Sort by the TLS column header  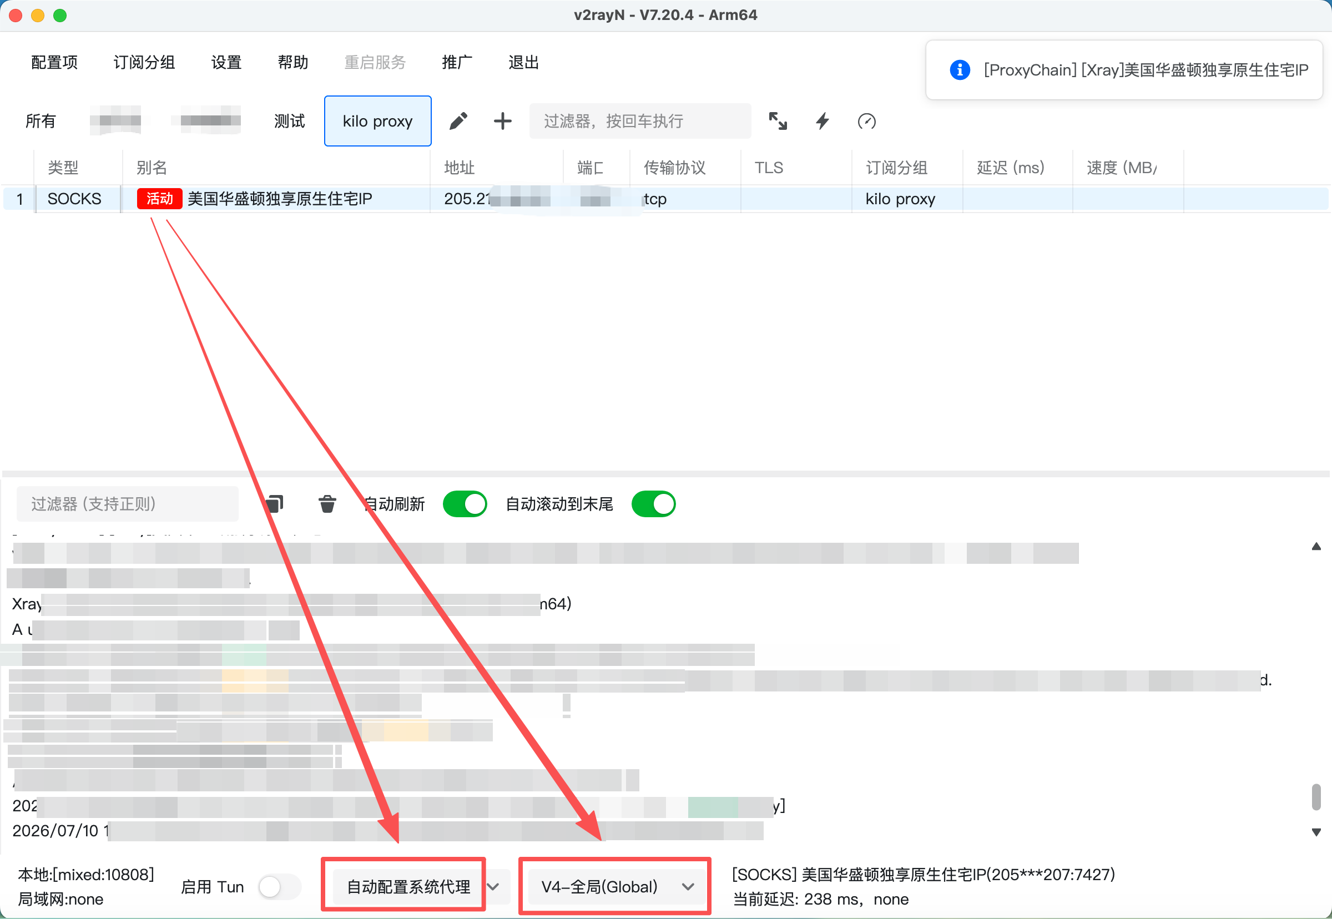pos(796,168)
